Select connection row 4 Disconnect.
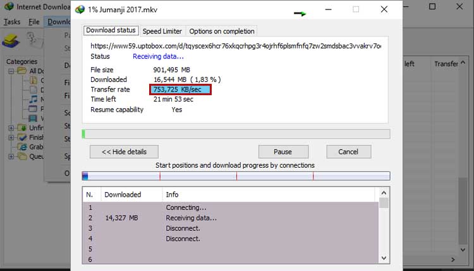 click(x=230, y=239)
